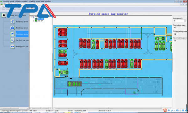Select the lone green car at the bottom-left bay
The height and width of the screenshot is (113, 188).
[x=64, y=72]
